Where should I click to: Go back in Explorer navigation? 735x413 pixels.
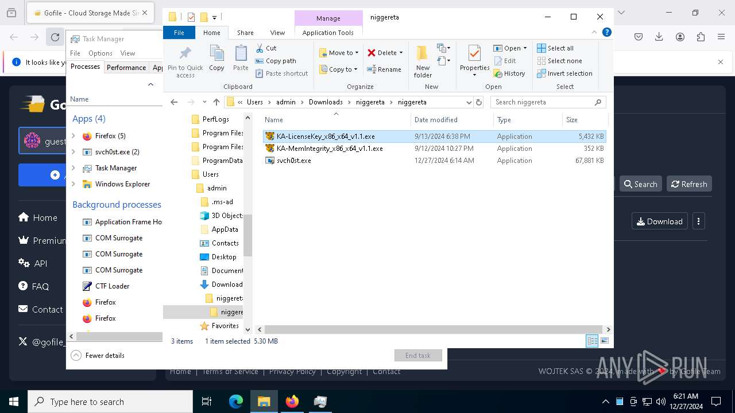(174, 102)
